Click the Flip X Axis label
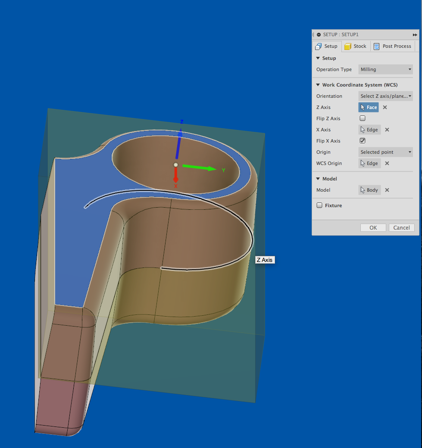The height and width of the screenshot is (448, 422). point(328,141)
